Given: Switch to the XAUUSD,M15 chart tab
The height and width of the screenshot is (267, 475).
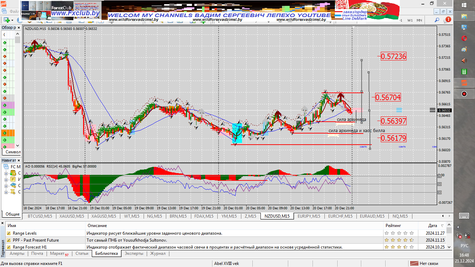Looking at the screenshot, I should (72, 216).
